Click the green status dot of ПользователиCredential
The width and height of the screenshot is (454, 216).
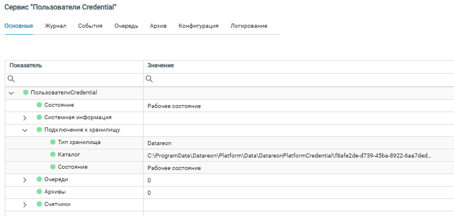click(26, 93)
